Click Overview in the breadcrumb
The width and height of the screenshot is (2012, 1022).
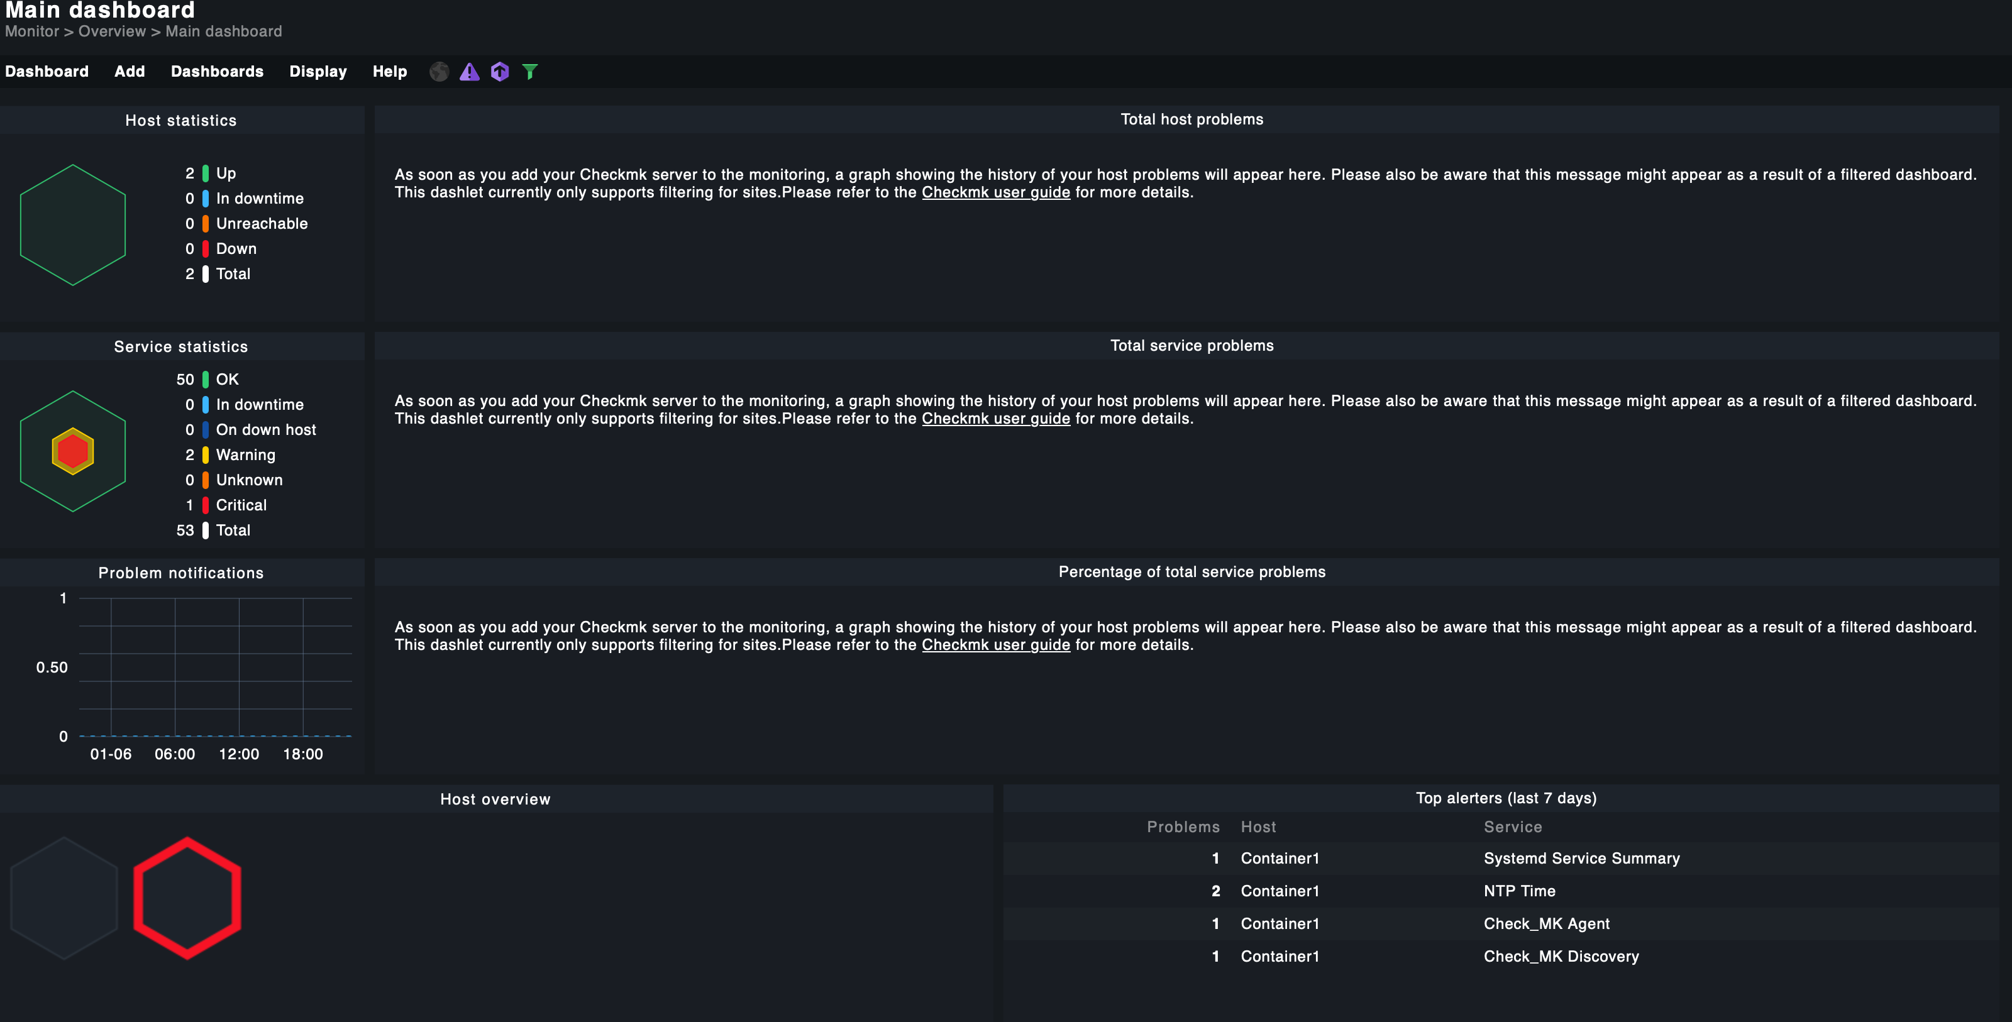pos(112,31)
